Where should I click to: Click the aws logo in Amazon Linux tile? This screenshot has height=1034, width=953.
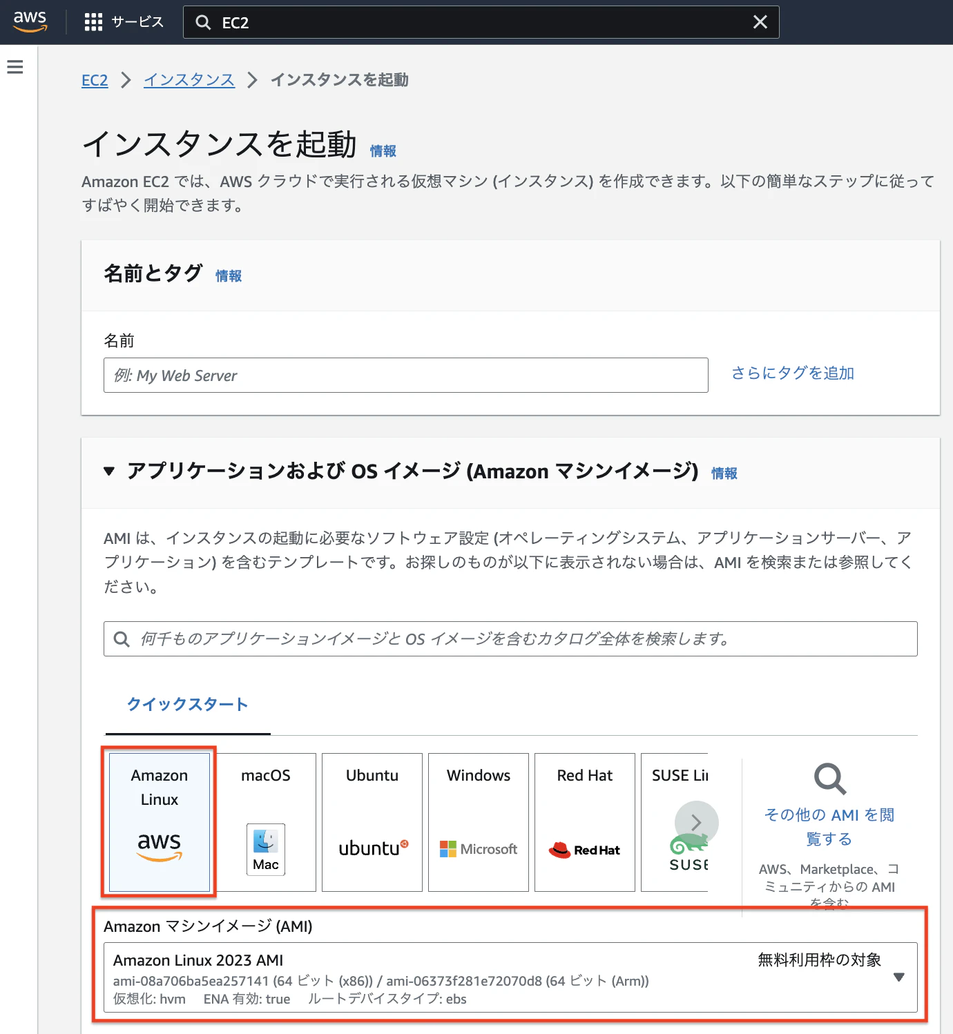tap(160, 846)
